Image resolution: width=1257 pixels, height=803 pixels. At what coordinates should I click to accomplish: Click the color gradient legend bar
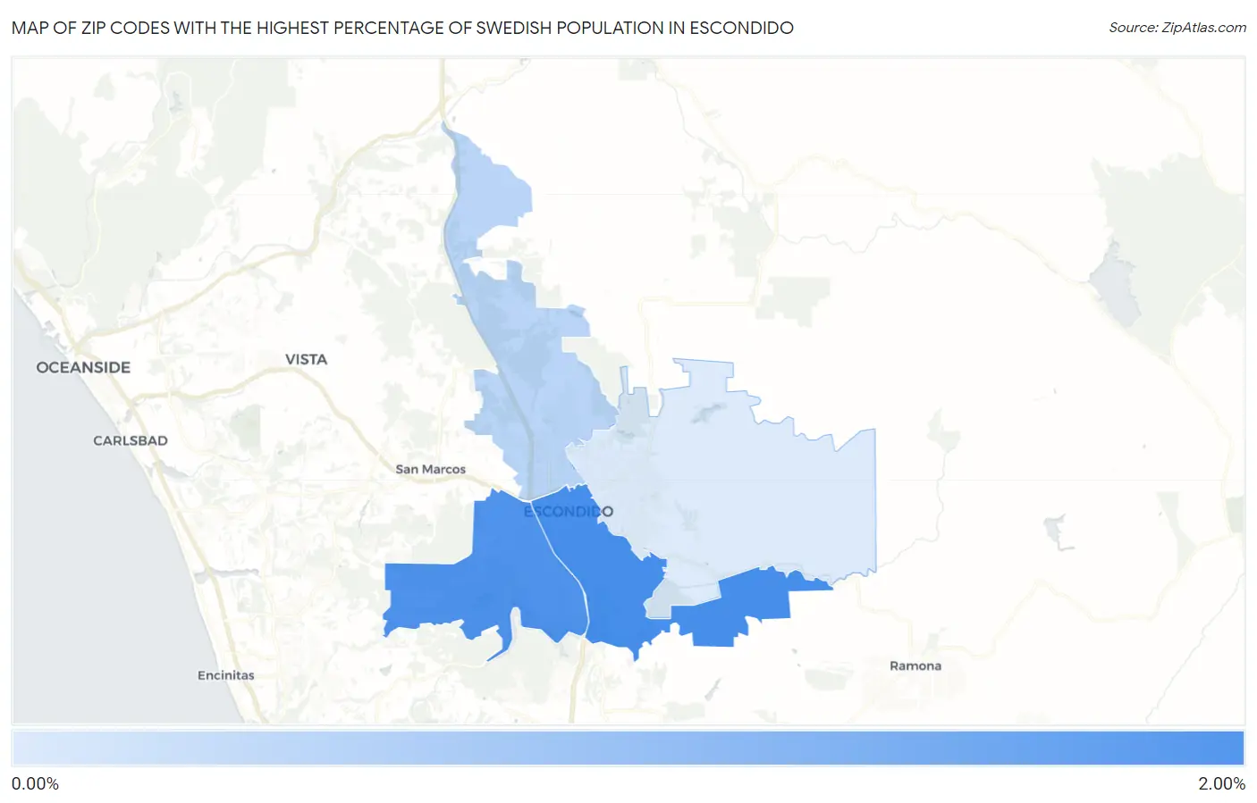pos(628,749)
